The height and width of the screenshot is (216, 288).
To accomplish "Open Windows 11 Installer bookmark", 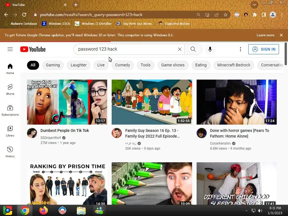I will [93, 24].
